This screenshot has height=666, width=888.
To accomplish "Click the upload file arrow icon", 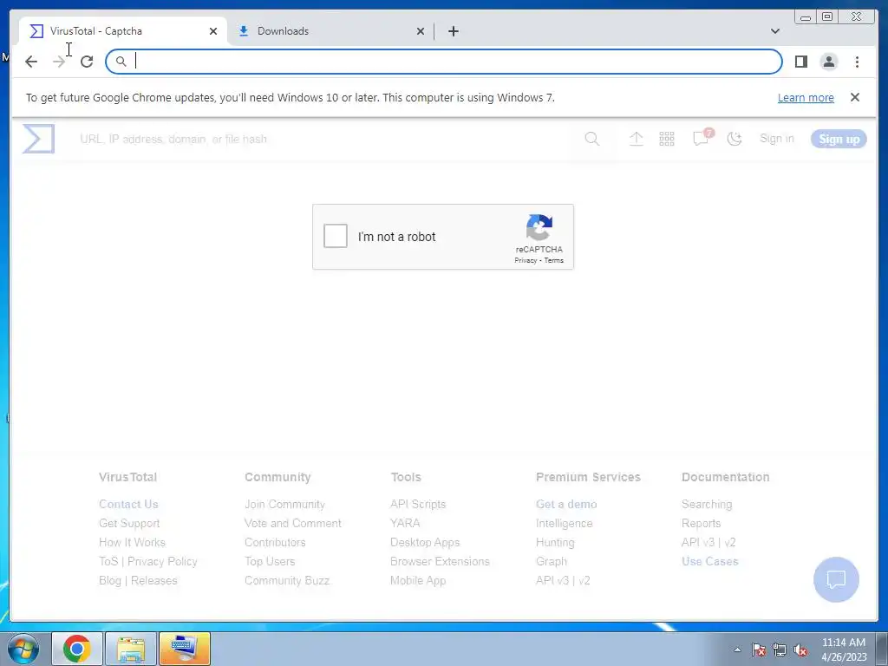I will [636, 139].
